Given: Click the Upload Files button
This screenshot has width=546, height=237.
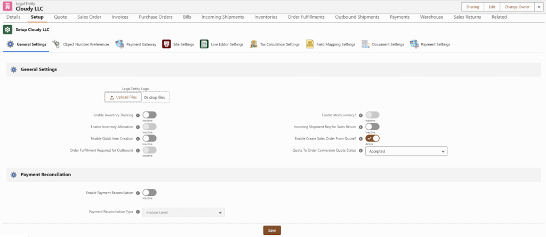Looking at the screenshot, I should pyautogui.click(x=123, y=97).
